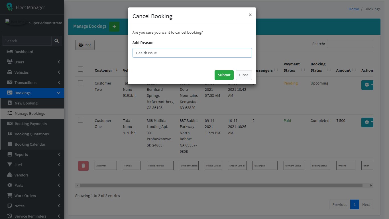Click the horizontal table scrollbar

click(x=221, y=186)
